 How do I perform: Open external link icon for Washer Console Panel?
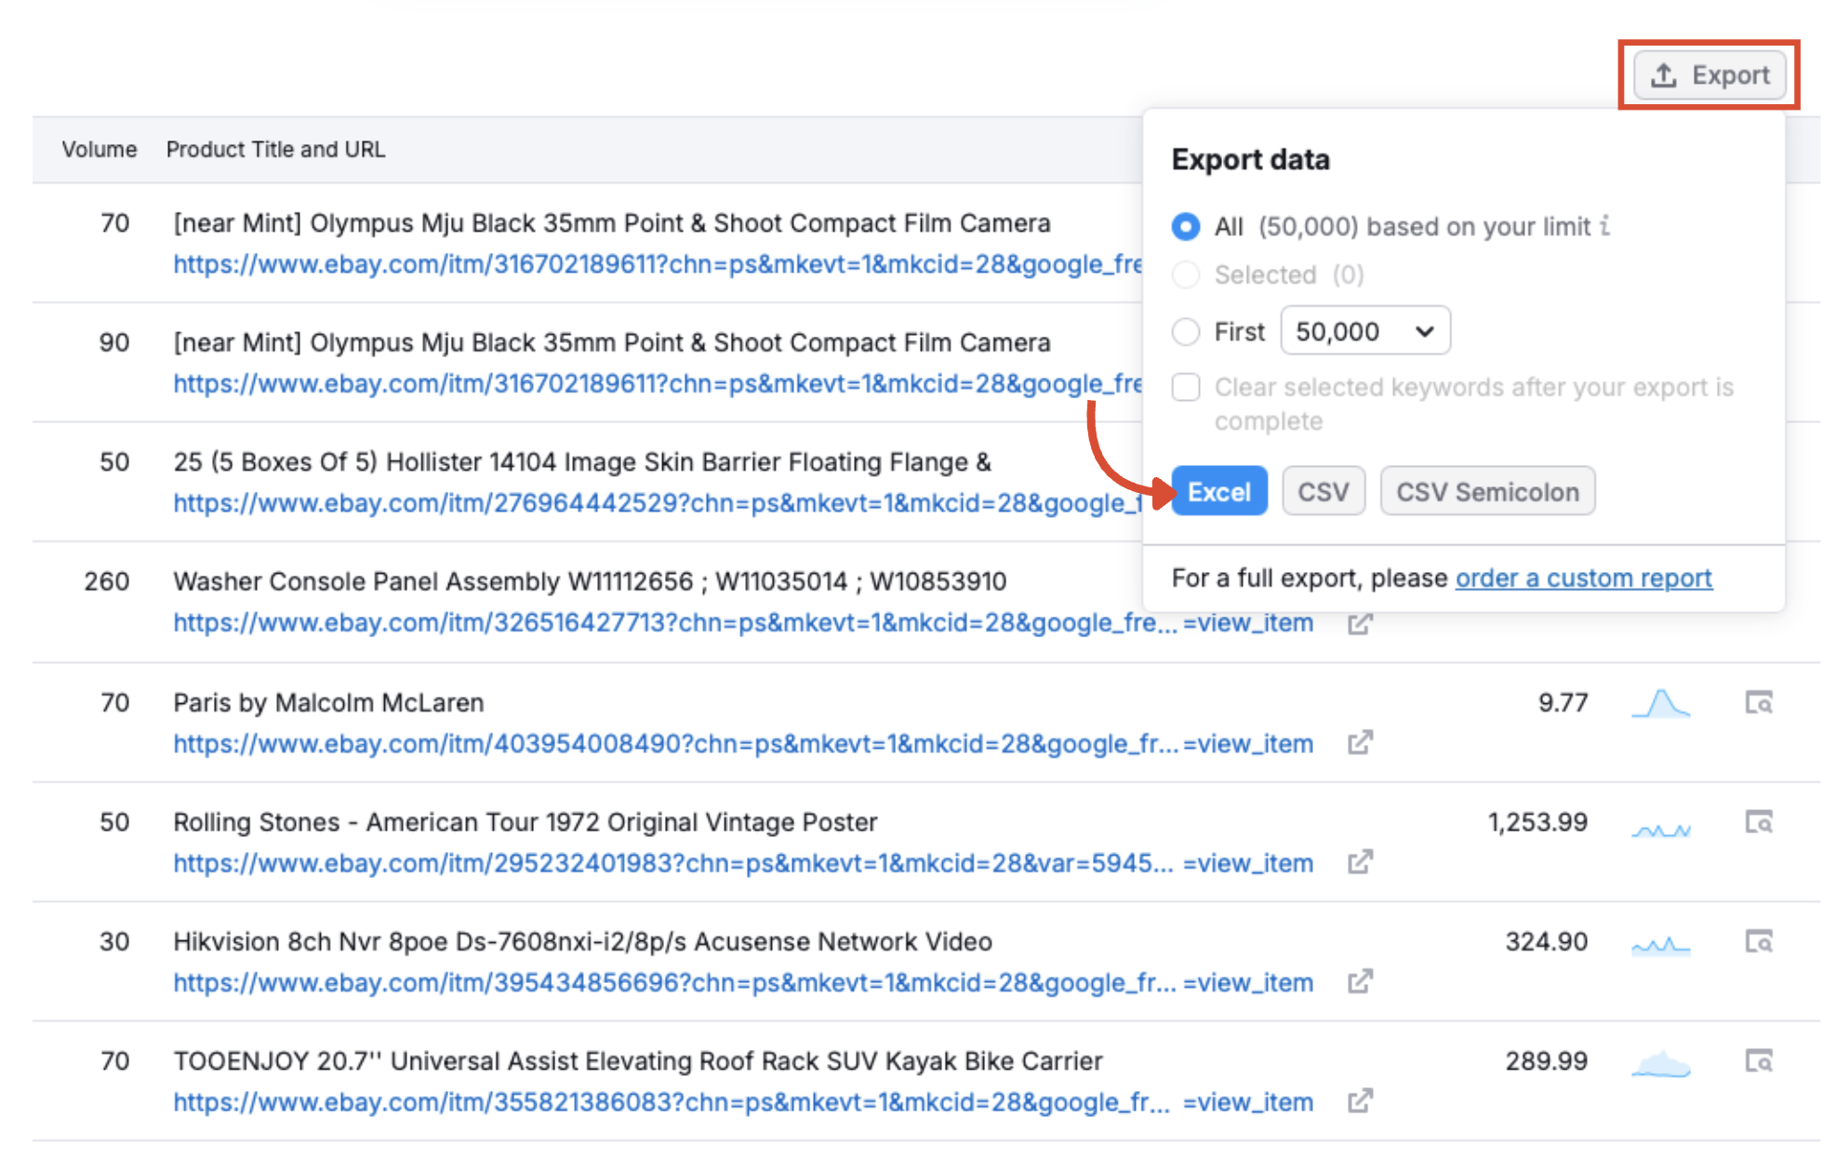pos(1360,624)
